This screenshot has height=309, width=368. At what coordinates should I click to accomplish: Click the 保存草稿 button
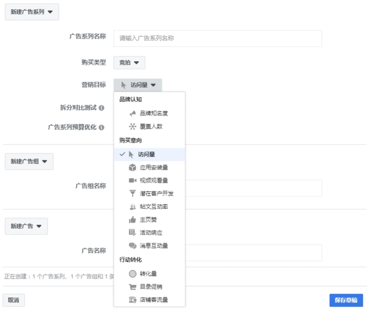click(x=346, y=300)
